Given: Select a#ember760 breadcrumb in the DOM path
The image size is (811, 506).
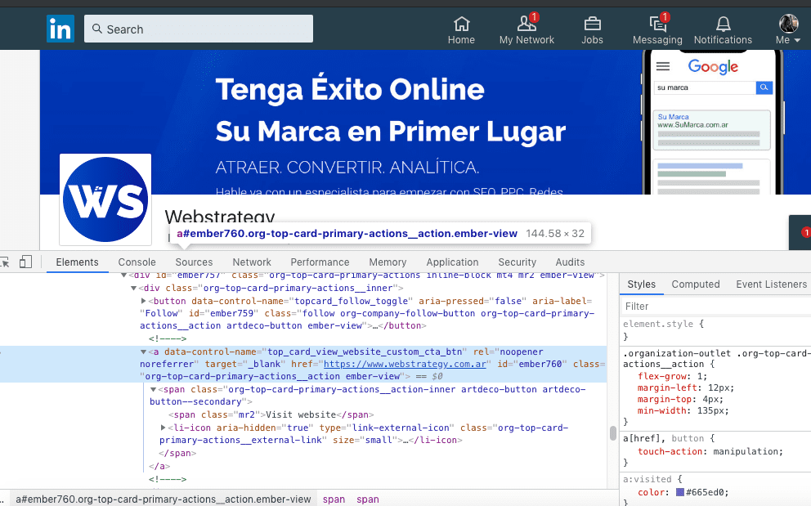Looking at the screenshot, I should coord(163,499).
